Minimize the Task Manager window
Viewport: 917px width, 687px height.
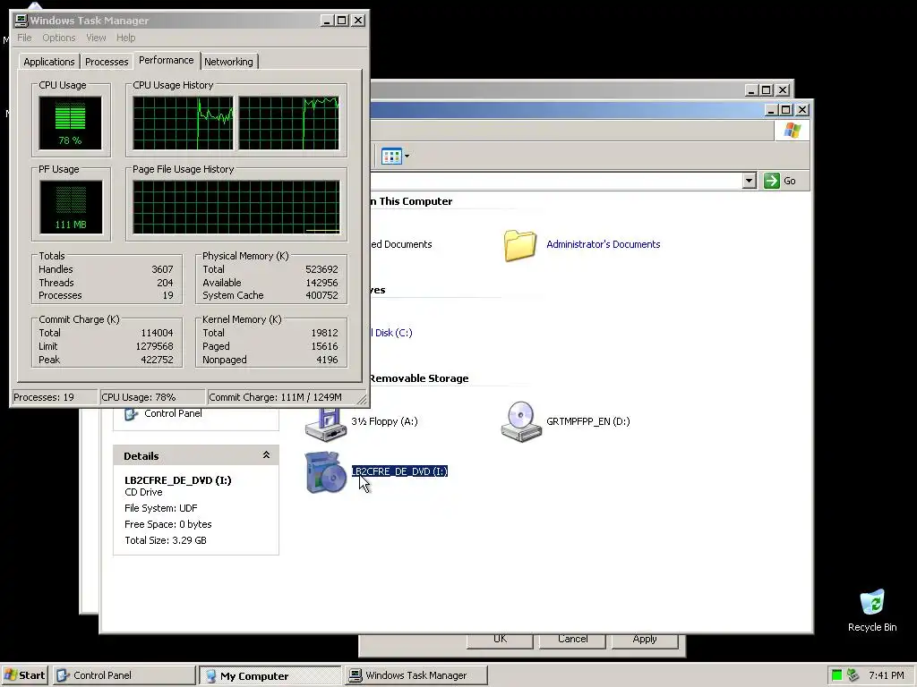coord(326,21)
